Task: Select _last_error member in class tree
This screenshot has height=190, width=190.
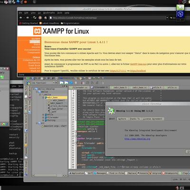Action: click(x=56, y=109)
